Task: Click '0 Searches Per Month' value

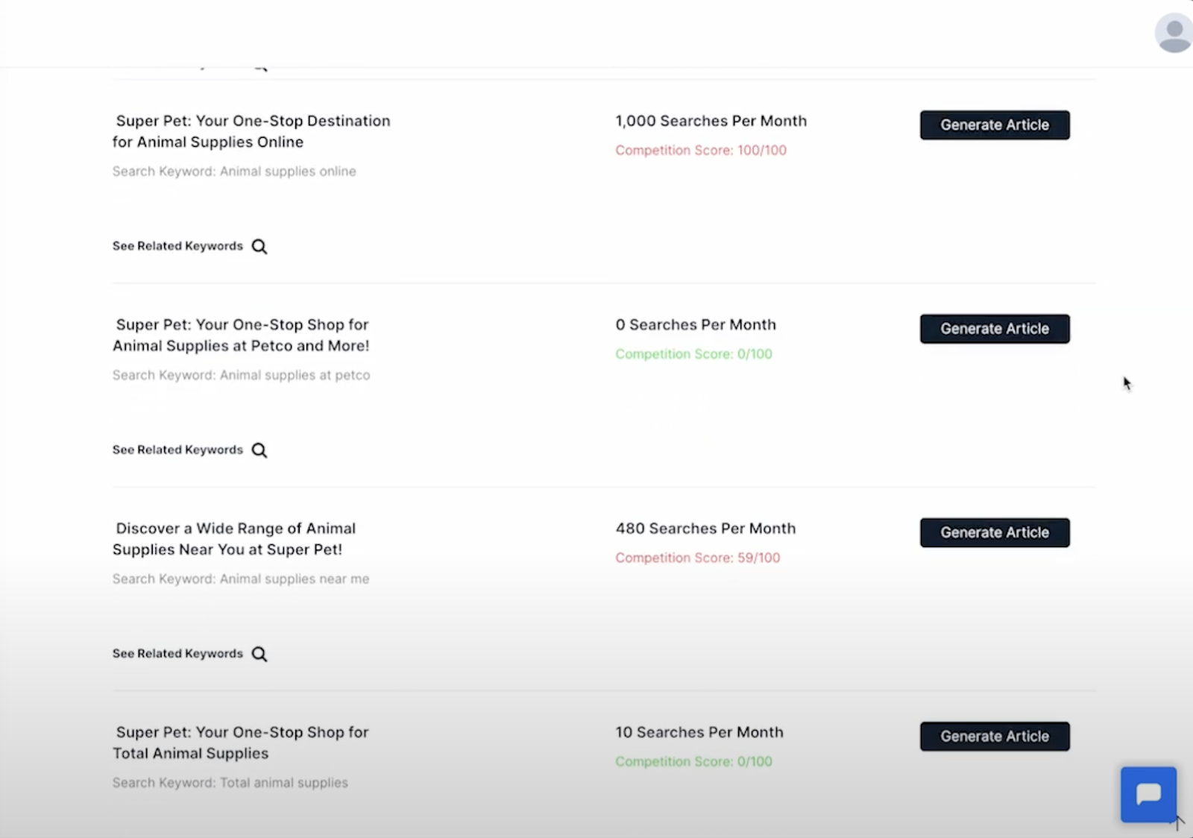Action: 696,324
